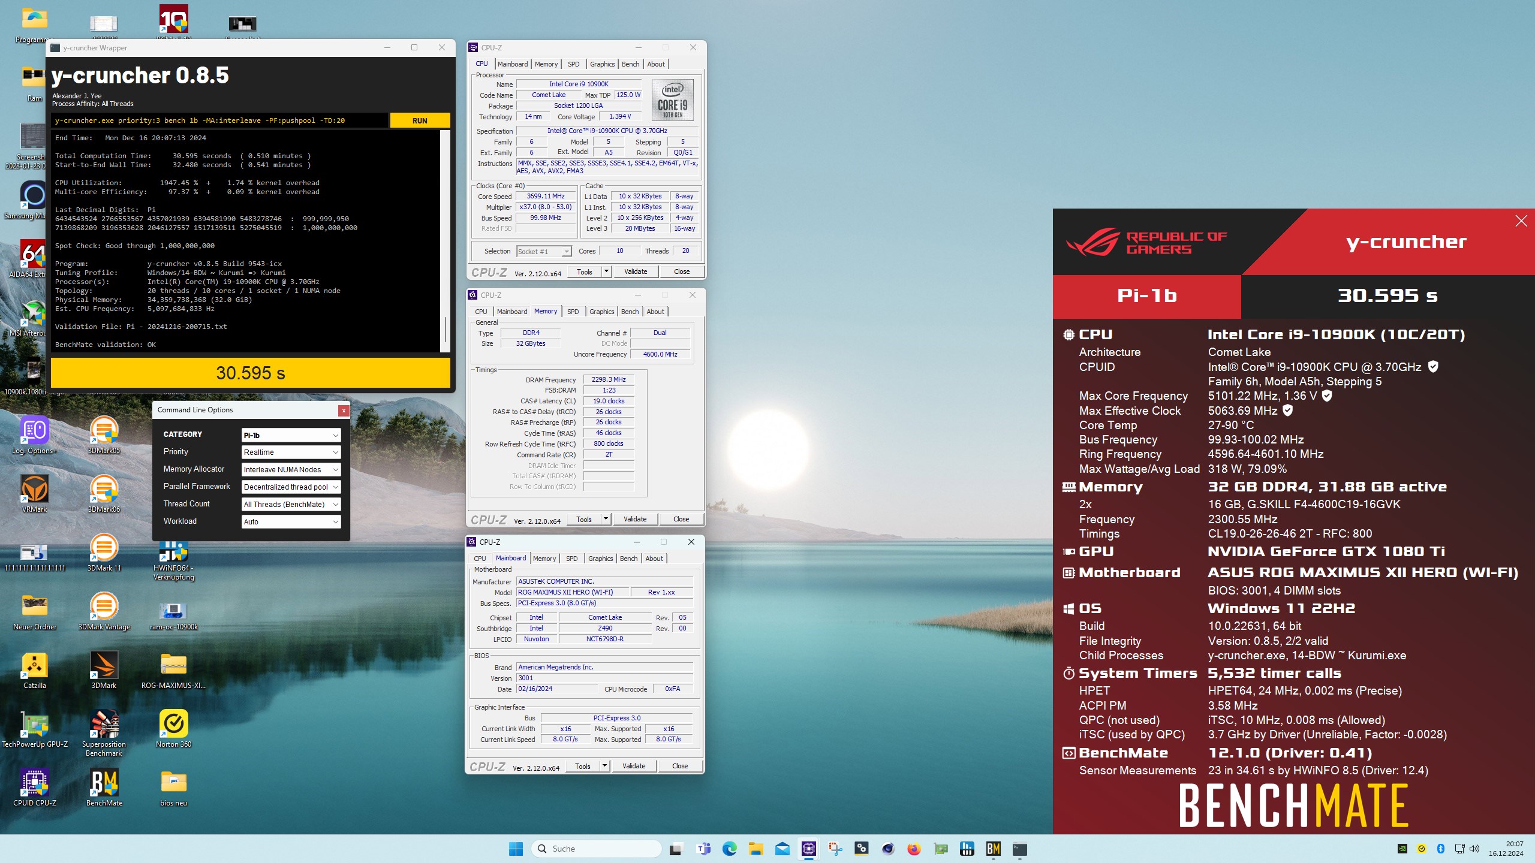Open the 3DMark06 desktop icon
The height and width of the screenshot is (863, 1535).
(104, 494)
